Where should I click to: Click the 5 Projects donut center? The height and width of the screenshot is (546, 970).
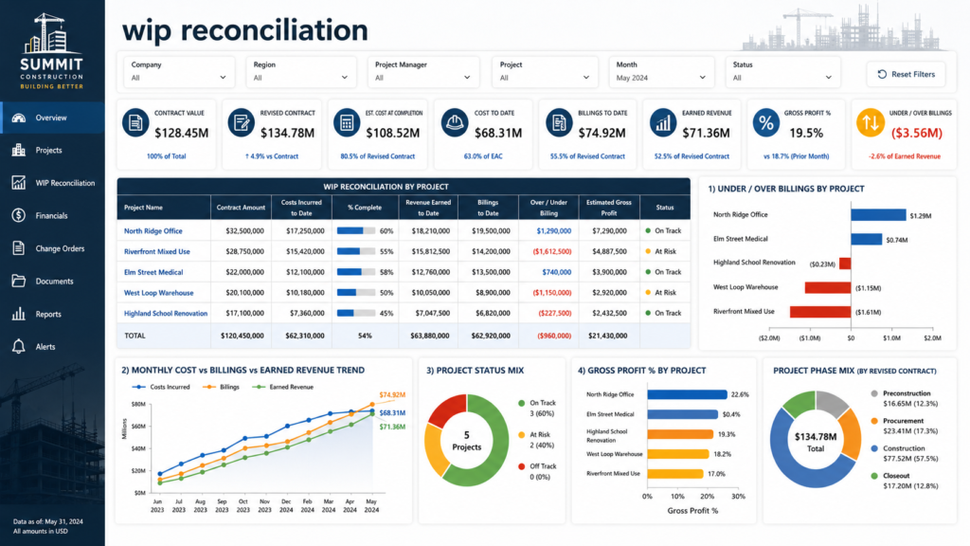(x=466, y=441)
